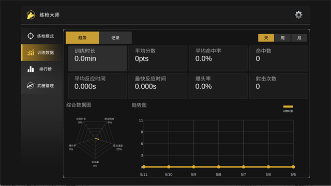Switch to the 记录 tab
331x186 pixels.
click(115, 38)
